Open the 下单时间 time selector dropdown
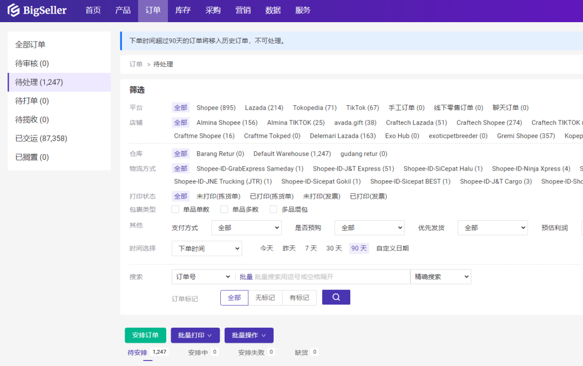The height and width of the screenshot is (366, 583). pyautogui.click(x=207, y=248)
